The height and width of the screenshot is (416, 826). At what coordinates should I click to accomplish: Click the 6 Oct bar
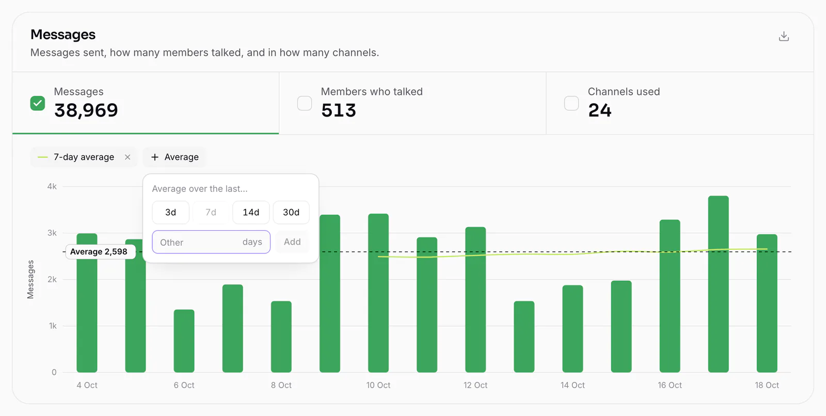coord(184,341)
